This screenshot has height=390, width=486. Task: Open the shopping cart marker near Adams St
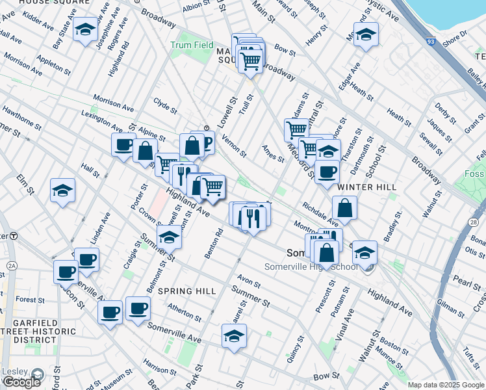(x=296, y=129)
